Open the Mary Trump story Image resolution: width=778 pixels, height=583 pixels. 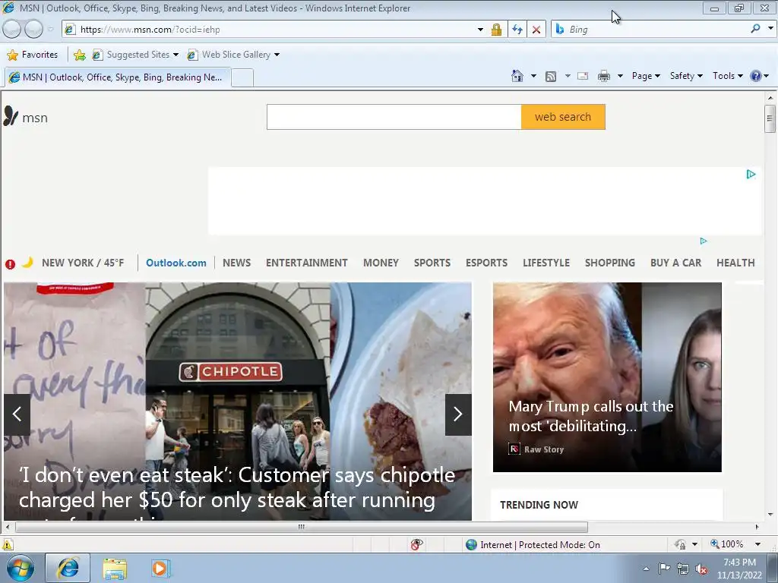pos(591,417)
